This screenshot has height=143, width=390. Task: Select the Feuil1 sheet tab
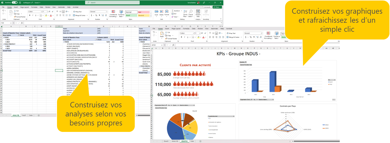pyautogui.click(x=24, y=115)
